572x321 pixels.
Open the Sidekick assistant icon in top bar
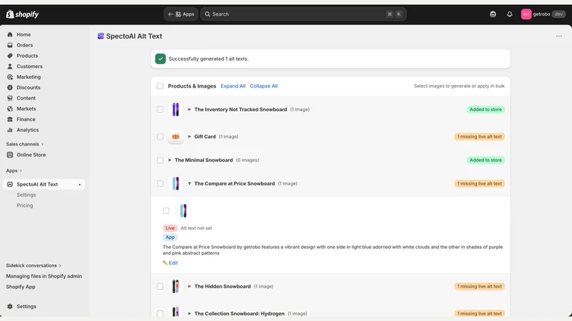[493, 14]
